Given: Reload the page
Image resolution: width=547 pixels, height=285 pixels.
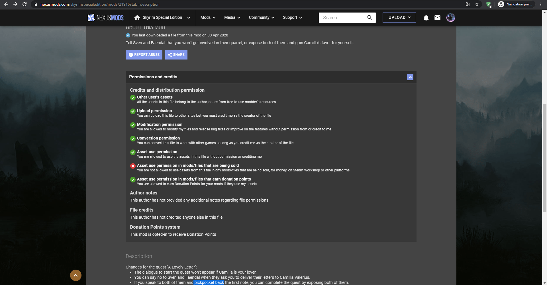Looking at the screenshot, I should 25,4.
